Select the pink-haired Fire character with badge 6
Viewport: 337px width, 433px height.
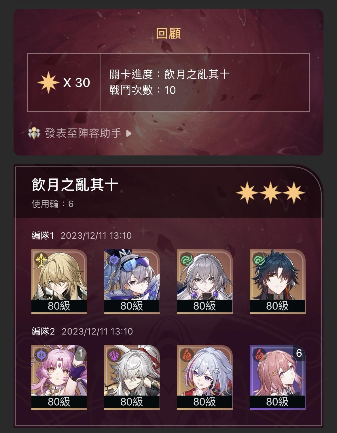[277, 377]
